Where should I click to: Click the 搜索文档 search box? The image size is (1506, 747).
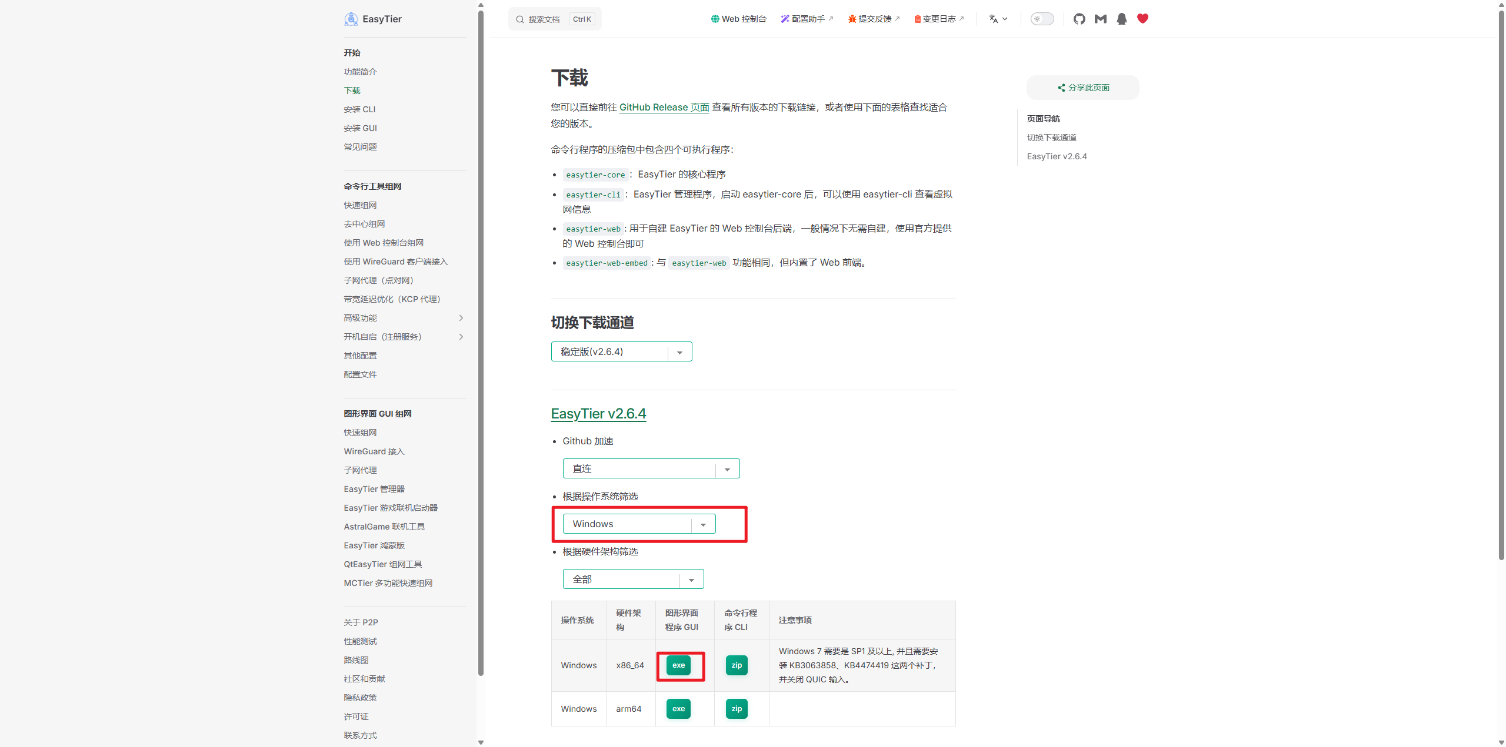tap(555, 19)
